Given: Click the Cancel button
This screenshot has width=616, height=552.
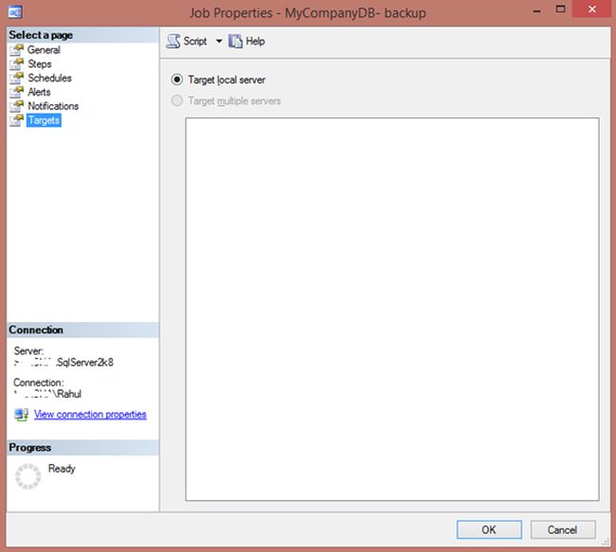Looking at the screenshot, I should pos(563,529).
